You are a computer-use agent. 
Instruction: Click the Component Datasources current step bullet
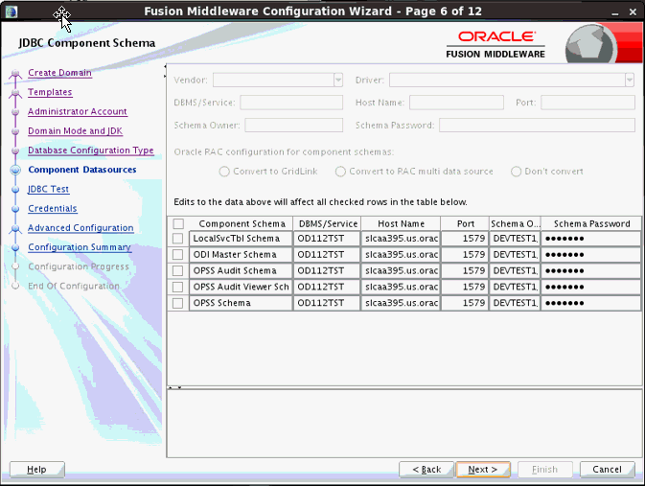pyautogui.click(x=15, y=170)
